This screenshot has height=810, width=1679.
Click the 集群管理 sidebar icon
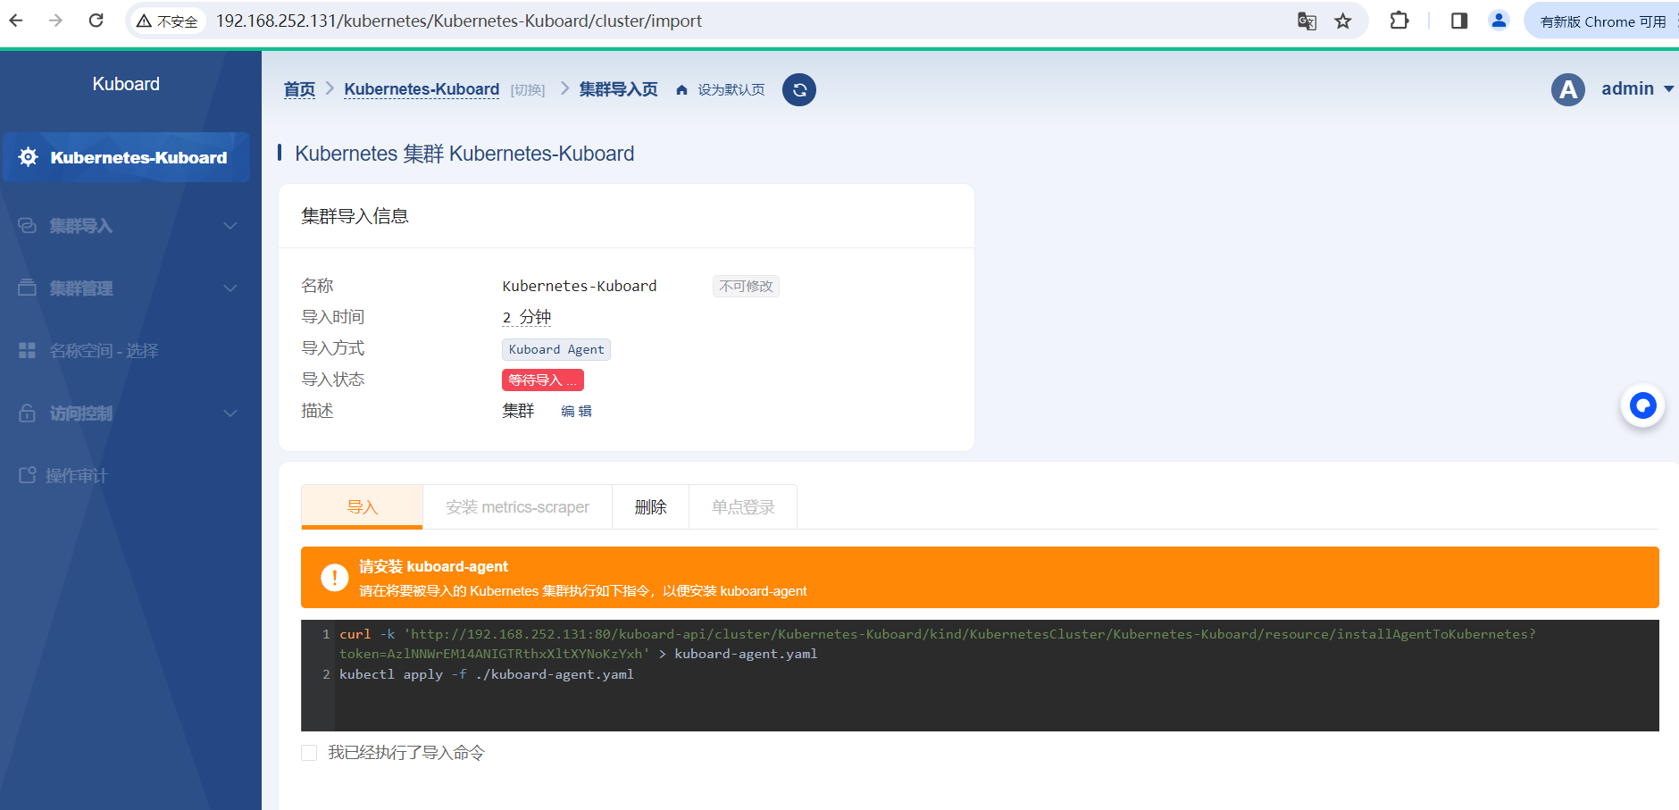[28, 288]
